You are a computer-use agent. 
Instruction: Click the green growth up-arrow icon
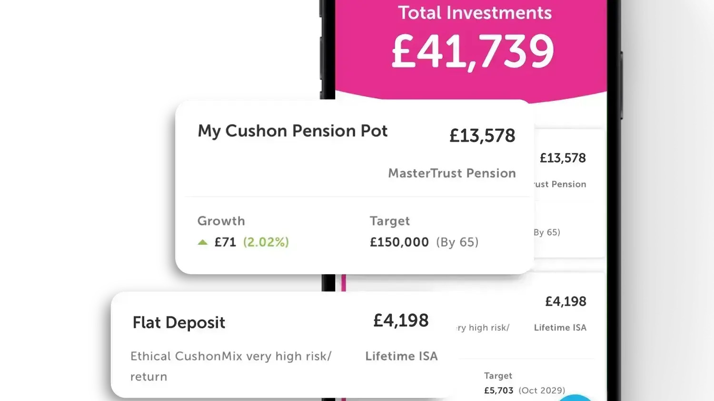click(203, 242)
